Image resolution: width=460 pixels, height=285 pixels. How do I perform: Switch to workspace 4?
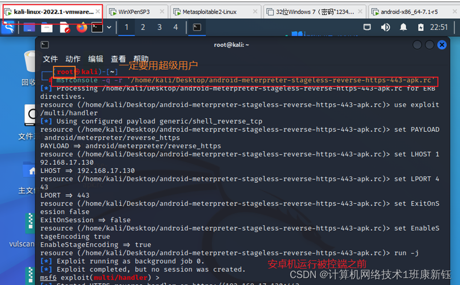pyautogui.click(x=175, y=28)
